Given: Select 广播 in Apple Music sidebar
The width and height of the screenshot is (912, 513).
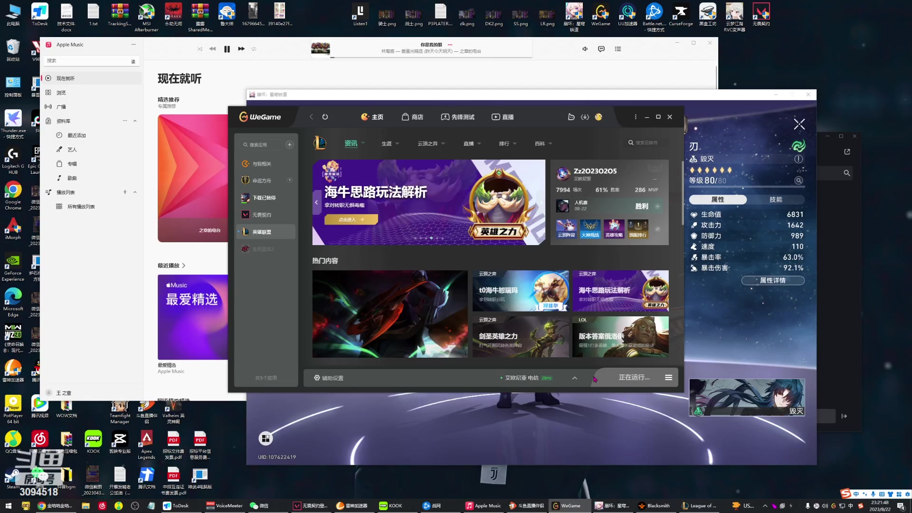Looking at the screenshot, I should (92, 107).
